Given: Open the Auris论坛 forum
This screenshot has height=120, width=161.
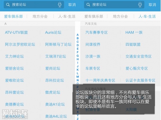Looking at the screenshot, I should 53,32.
